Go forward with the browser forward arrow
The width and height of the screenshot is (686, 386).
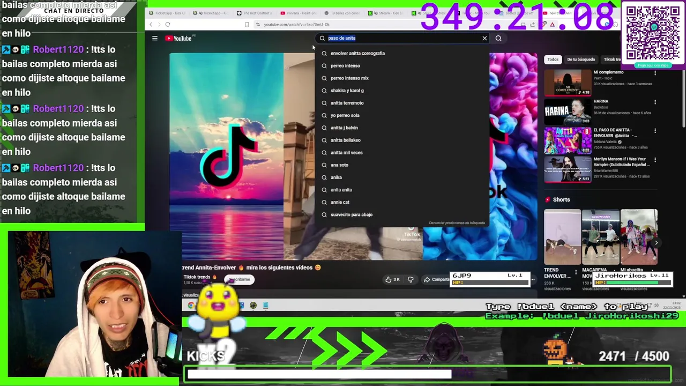[x=159, y=24]
